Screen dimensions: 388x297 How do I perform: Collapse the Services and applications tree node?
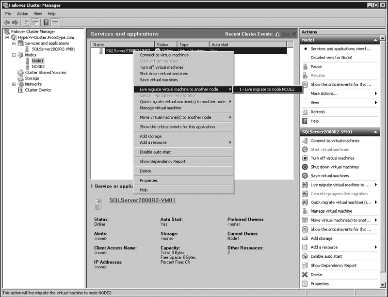point(14,43)
